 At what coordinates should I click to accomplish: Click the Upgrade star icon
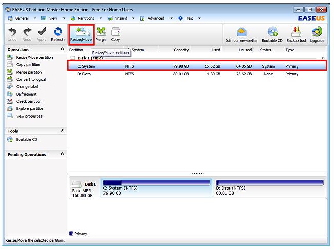[317, 32]
